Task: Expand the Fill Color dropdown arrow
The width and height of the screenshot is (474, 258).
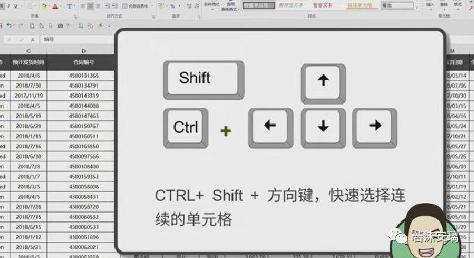Action: pos(49,6)
